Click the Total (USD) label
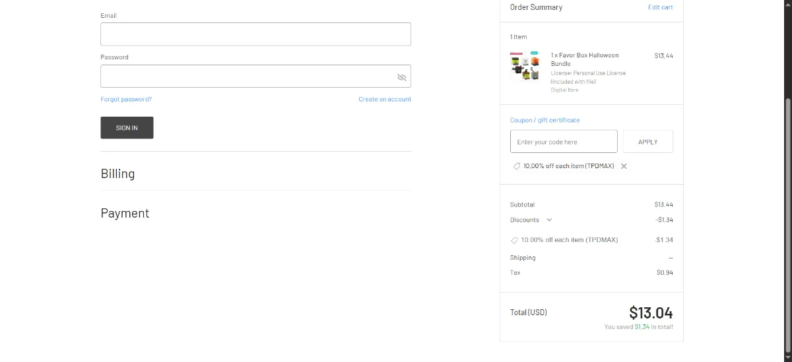Viewport: 792px width, 362px height. tap(529, 313)
